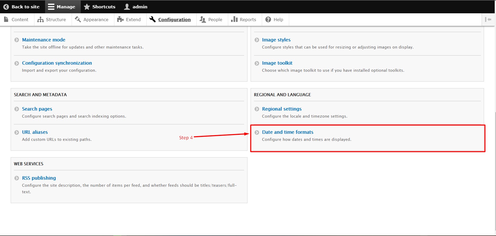Open the Reports menu item

pyautogui.click(x=245, y=20)
